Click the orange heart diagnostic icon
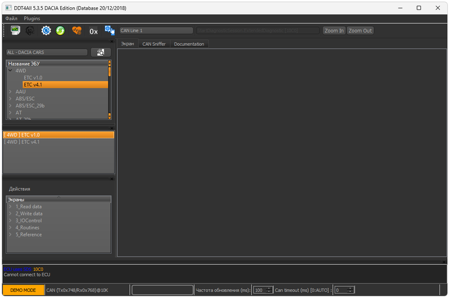Viewport: 449px width, 298px height. click(77, 31)
